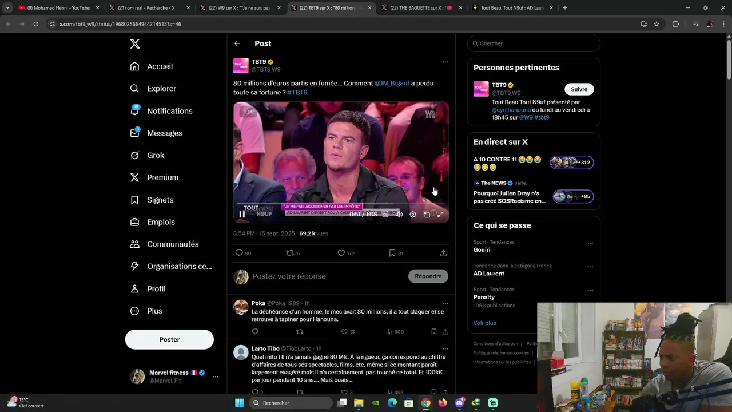Reload the current page
The height and width of the screenshot is (412, 732).
pos(35,24)
